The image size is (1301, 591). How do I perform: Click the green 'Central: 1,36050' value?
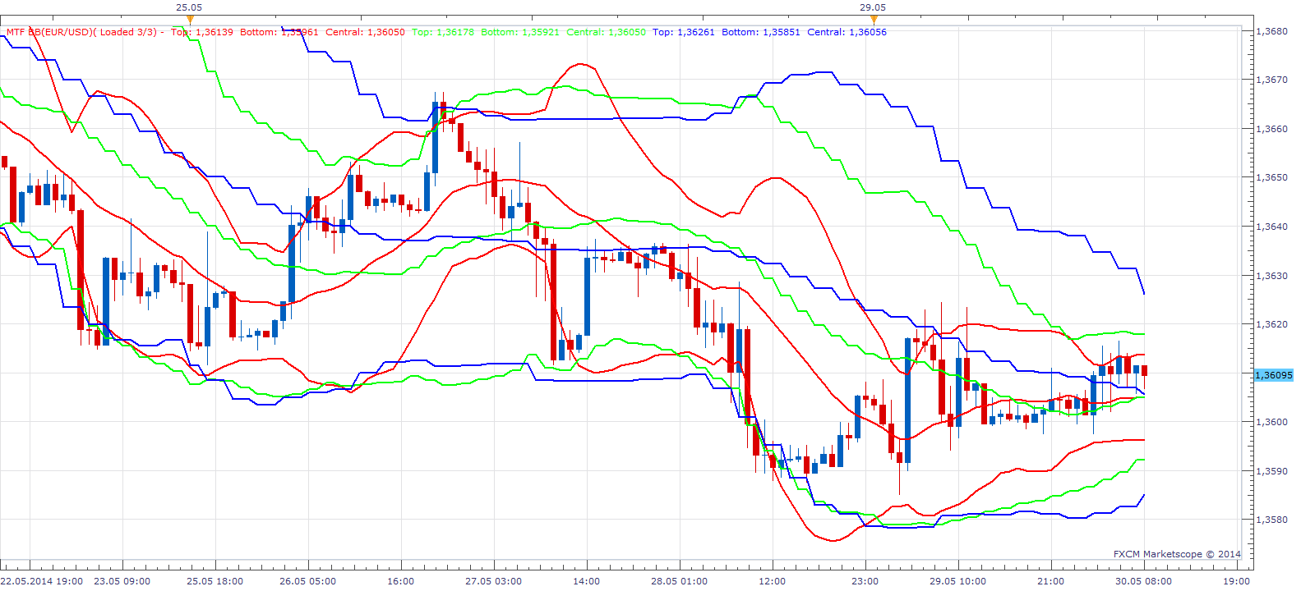(607, 32)
